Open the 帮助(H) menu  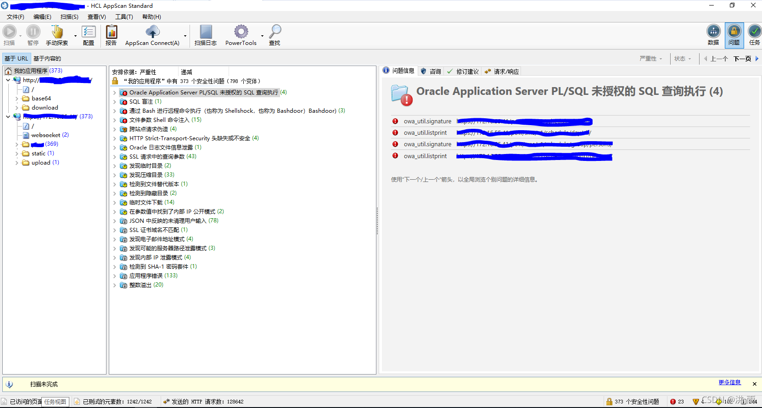click(151, 17)
